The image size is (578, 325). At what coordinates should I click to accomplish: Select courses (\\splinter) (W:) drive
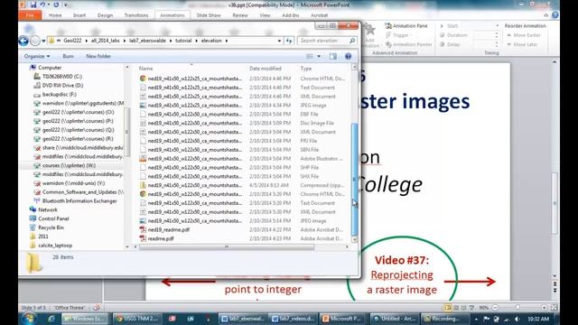(69, 165)
